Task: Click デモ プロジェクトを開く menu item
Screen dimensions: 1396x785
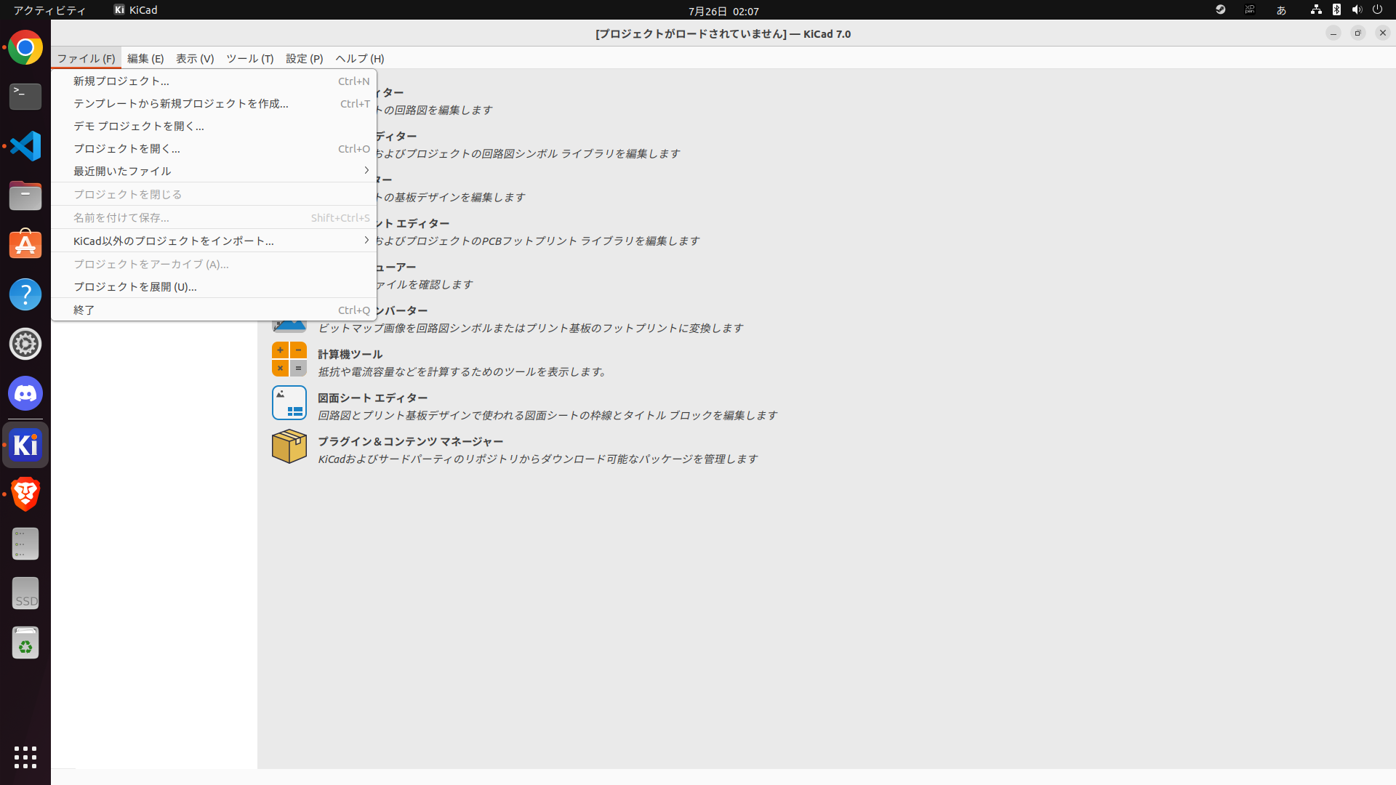Action: tap(138, 126)
